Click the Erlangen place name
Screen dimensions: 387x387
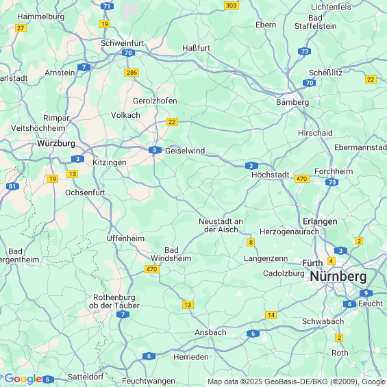(320, 222)
